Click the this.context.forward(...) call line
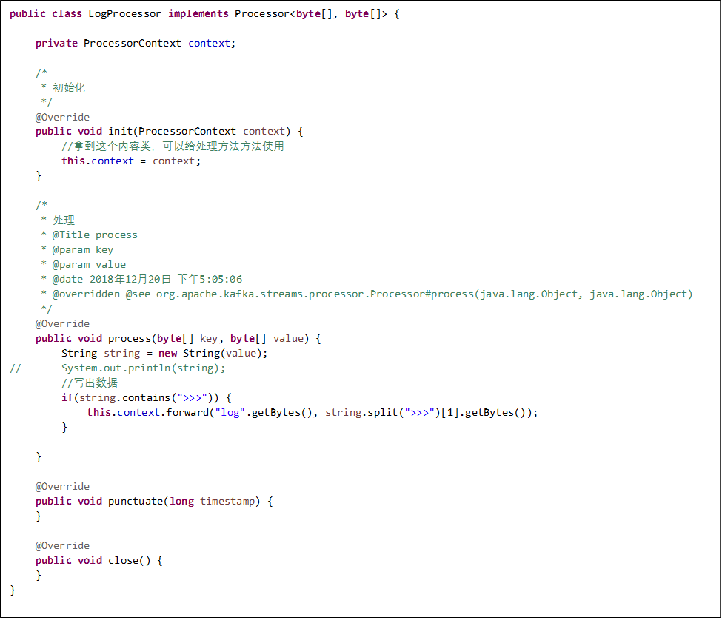This screenshot has width=722, height=620. tap(312, 413)
